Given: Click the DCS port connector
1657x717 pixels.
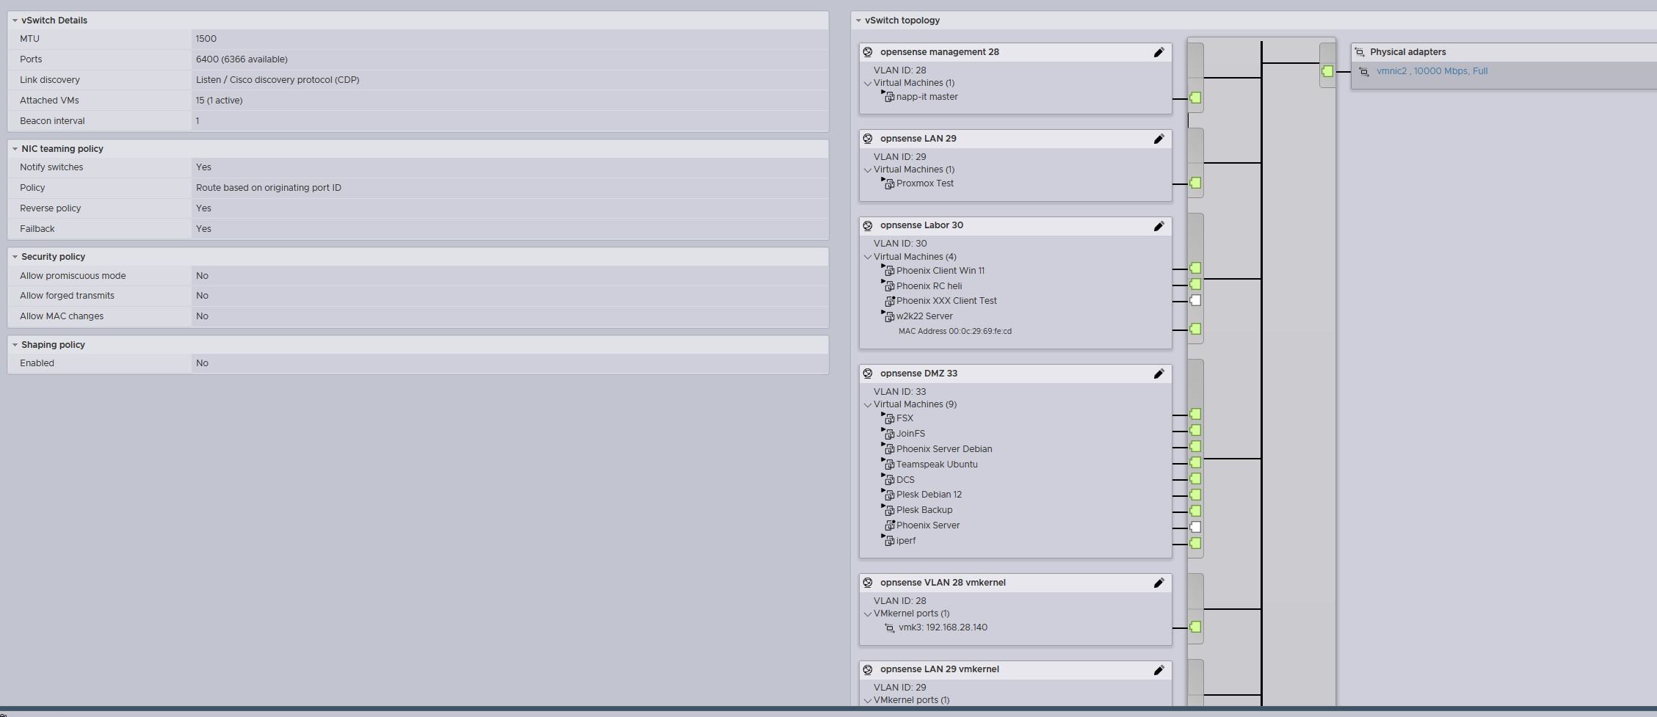Looking at the screenshot, I should pyautogui.click(x=1195, y=478).
